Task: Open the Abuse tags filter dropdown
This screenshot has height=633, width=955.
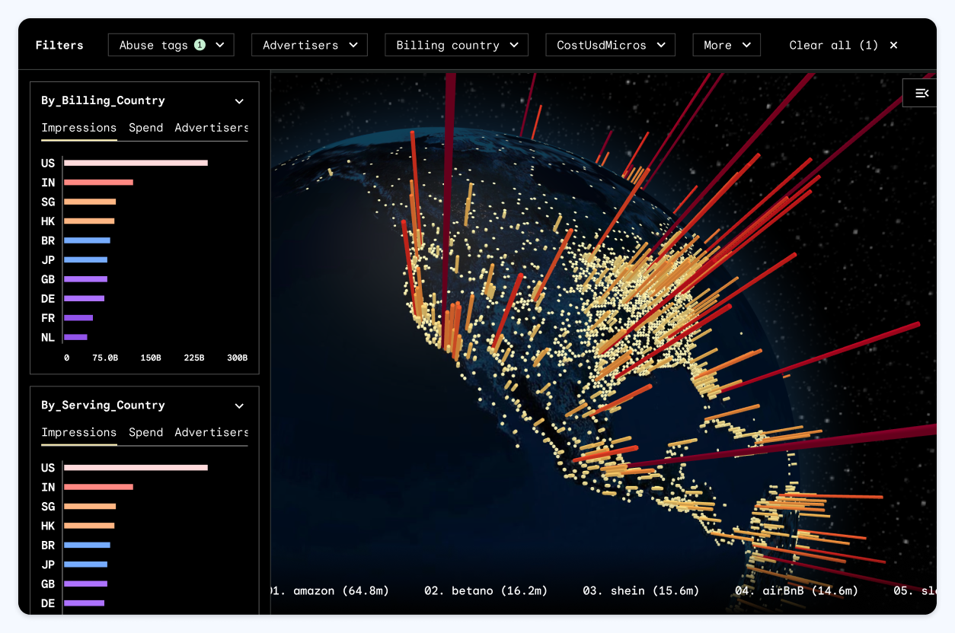Action: (x=171, y=45)
